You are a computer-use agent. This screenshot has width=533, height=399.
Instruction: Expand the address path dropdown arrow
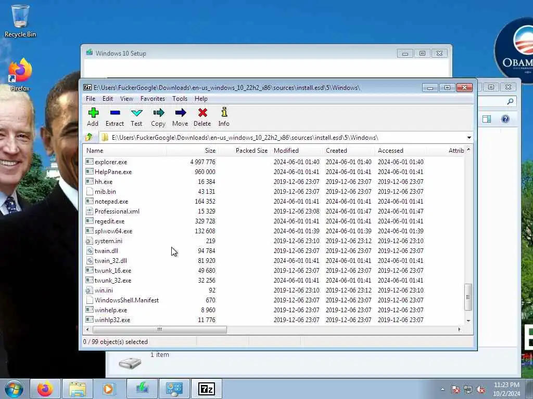[469, 137]
